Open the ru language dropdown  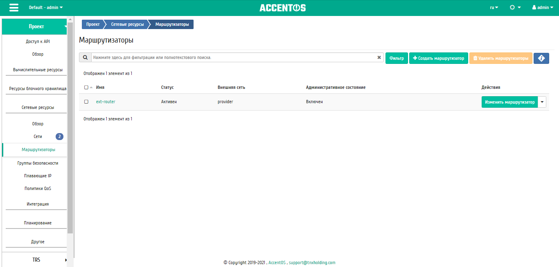coord(494,8)
